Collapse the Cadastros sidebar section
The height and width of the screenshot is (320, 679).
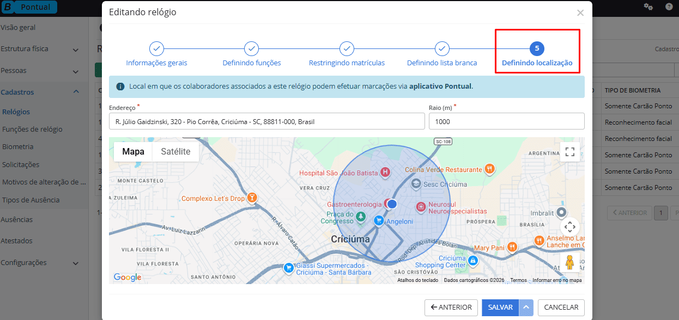click(x=76, y=92)
